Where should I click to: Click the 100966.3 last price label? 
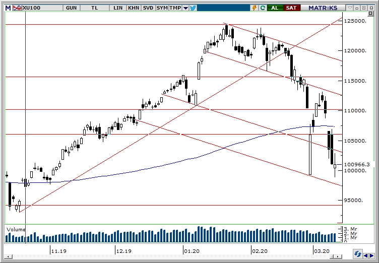pyautogui.click(x=357, y=165)
